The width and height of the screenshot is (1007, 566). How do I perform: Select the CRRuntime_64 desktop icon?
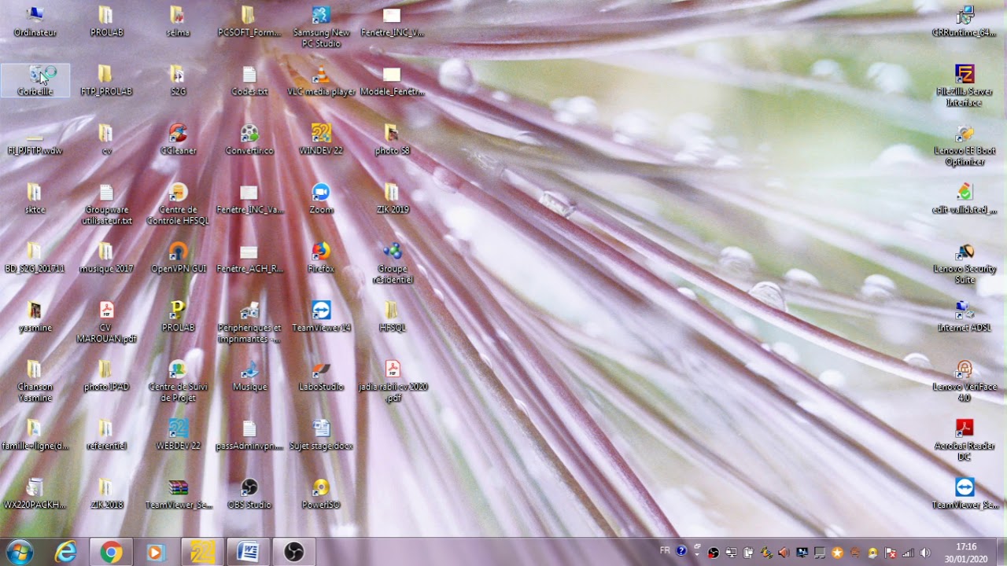965,21
